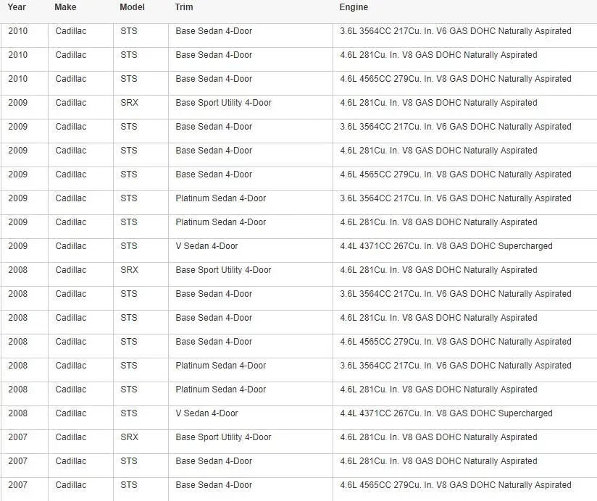Select "STS" in the 2008 V Sedan row
This screenshot has width=597, height=501.
coord(129,413)
